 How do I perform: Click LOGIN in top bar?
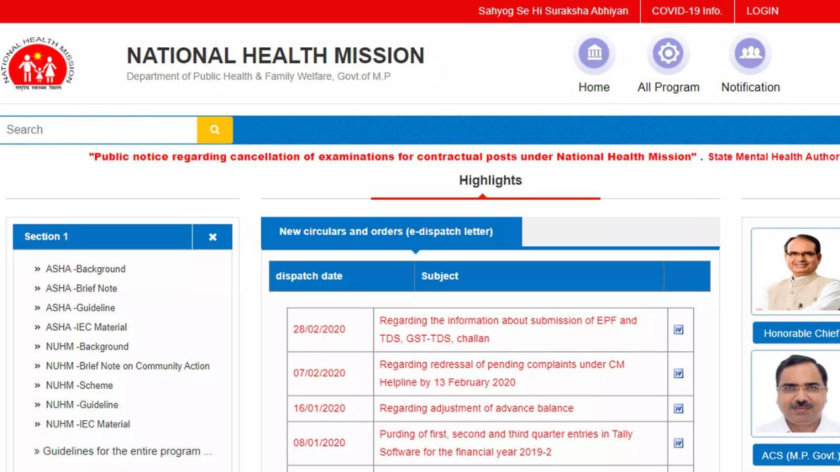point(763,11)
